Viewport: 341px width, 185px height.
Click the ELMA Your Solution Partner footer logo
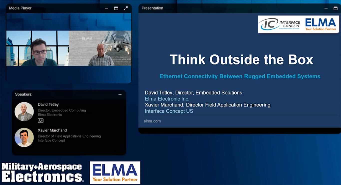tap(115, 172)
